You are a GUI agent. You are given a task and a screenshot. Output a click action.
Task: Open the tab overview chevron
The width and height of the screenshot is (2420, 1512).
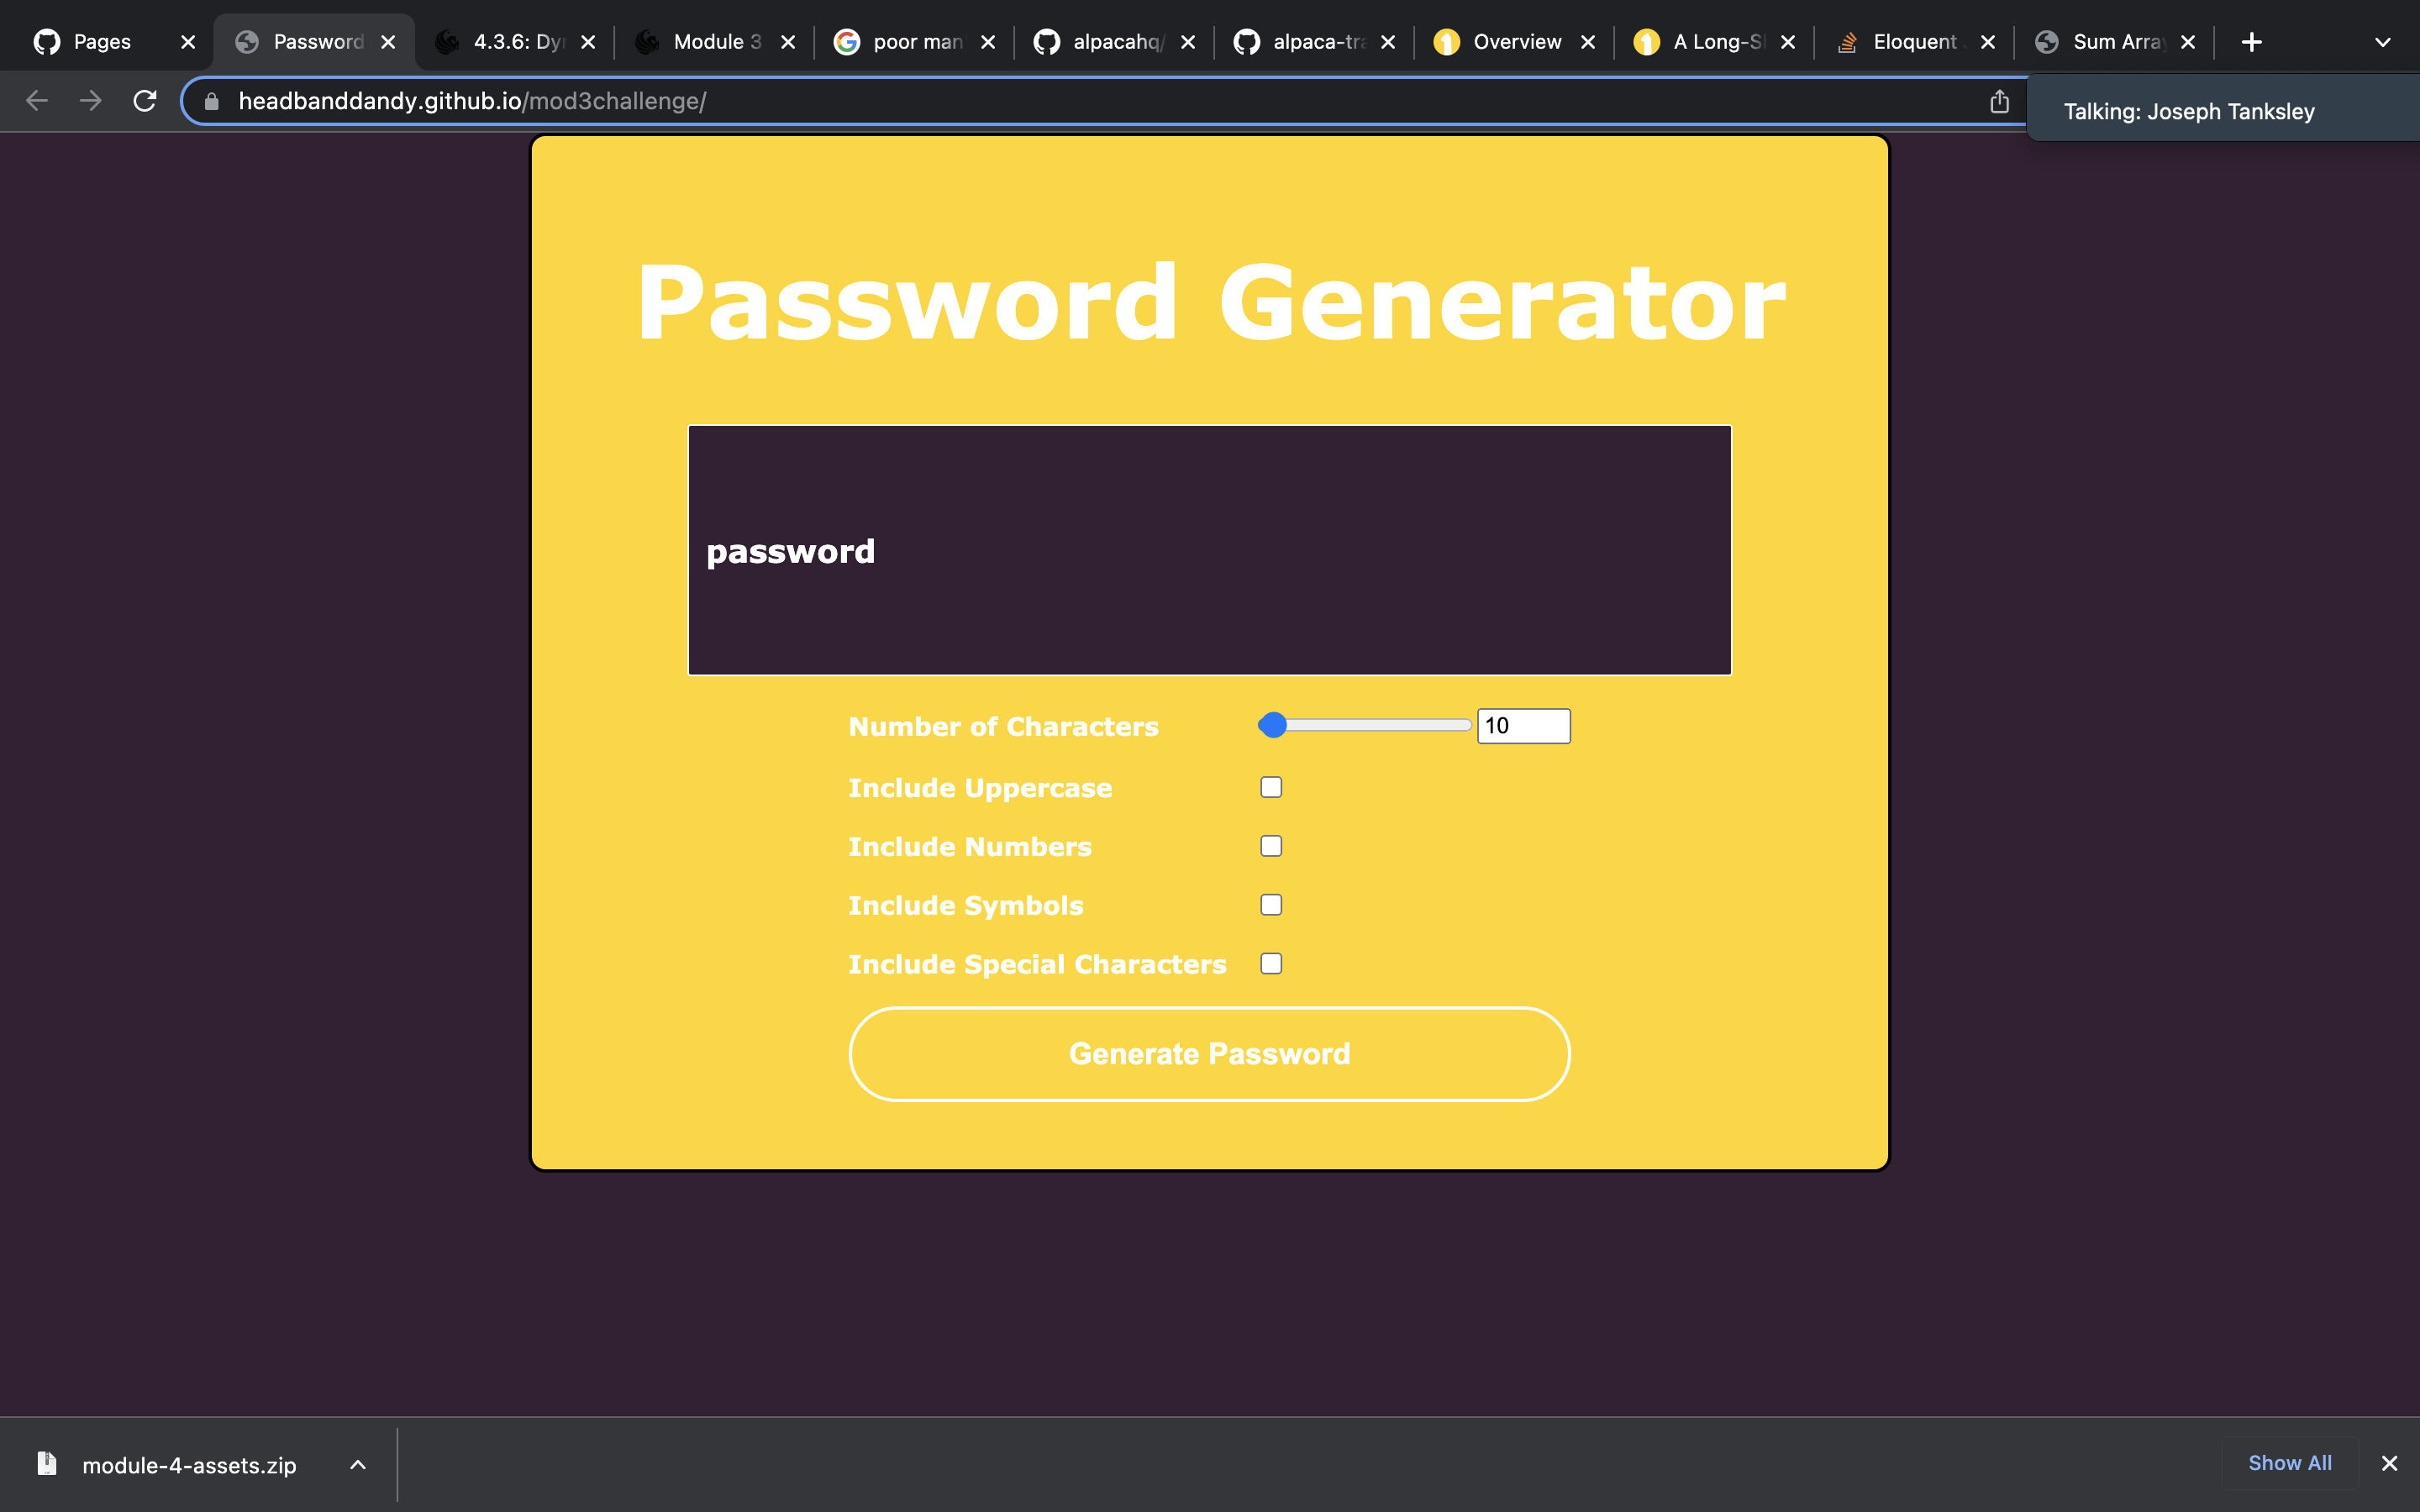2383,41
